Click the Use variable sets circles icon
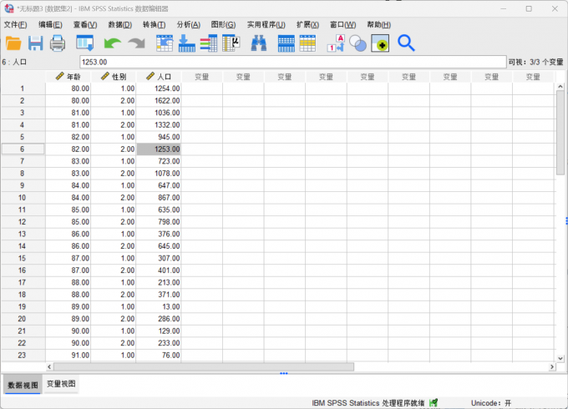The height and width of the screenshot is (409, 568). (x=358, y=43)
